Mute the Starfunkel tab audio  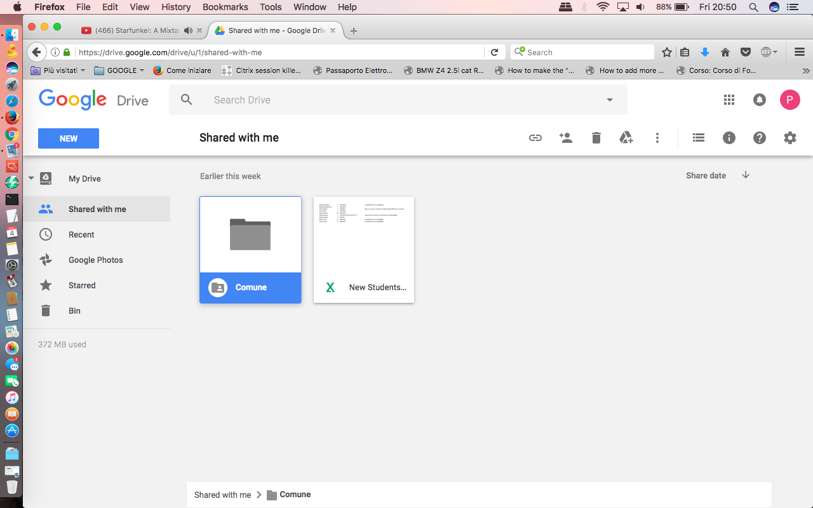188,30
